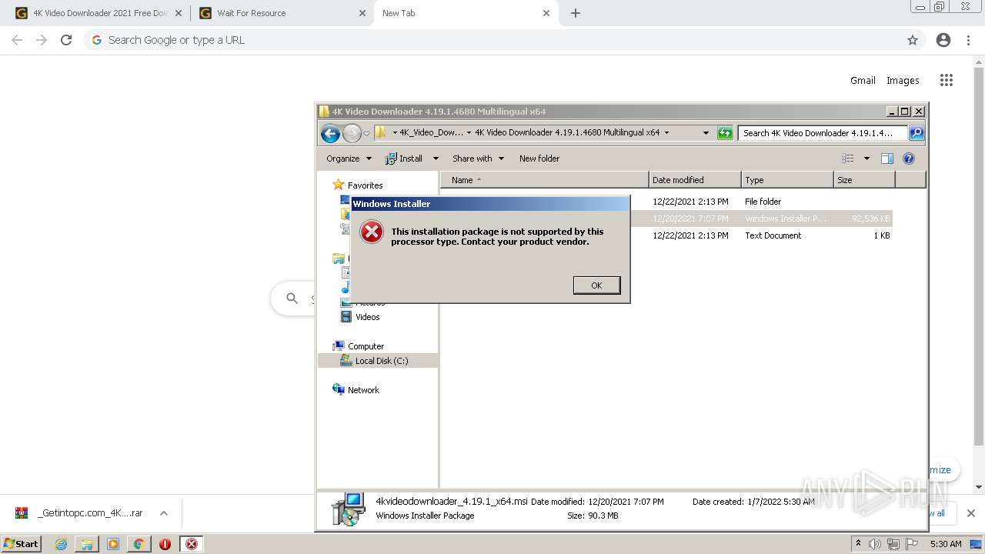Image resolution: width=985 pixels, height=554 pixels.
Task: Open the Google apps grid icon
Action: 947,80
